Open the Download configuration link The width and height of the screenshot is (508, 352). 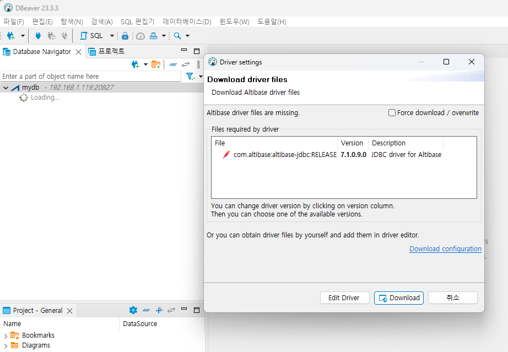click(445, 249)
